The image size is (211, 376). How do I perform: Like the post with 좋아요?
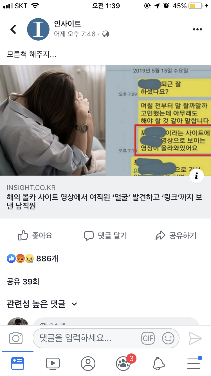click(35, 235)
